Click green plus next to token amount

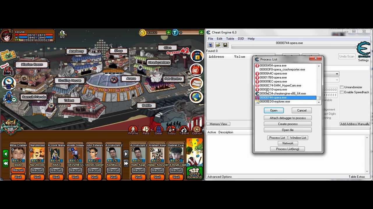pyautogui.click(x=201, y=33)
